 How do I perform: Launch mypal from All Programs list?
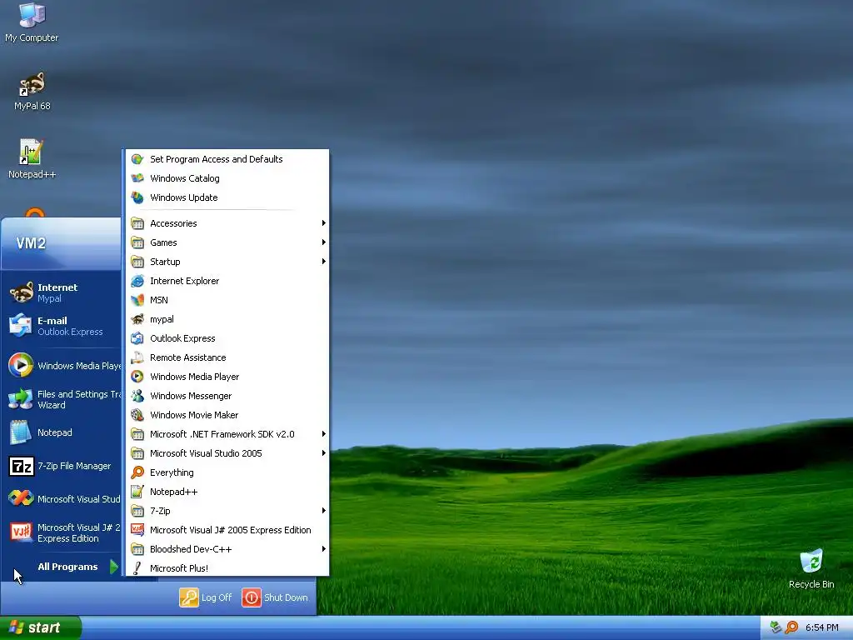pos(227,319)
